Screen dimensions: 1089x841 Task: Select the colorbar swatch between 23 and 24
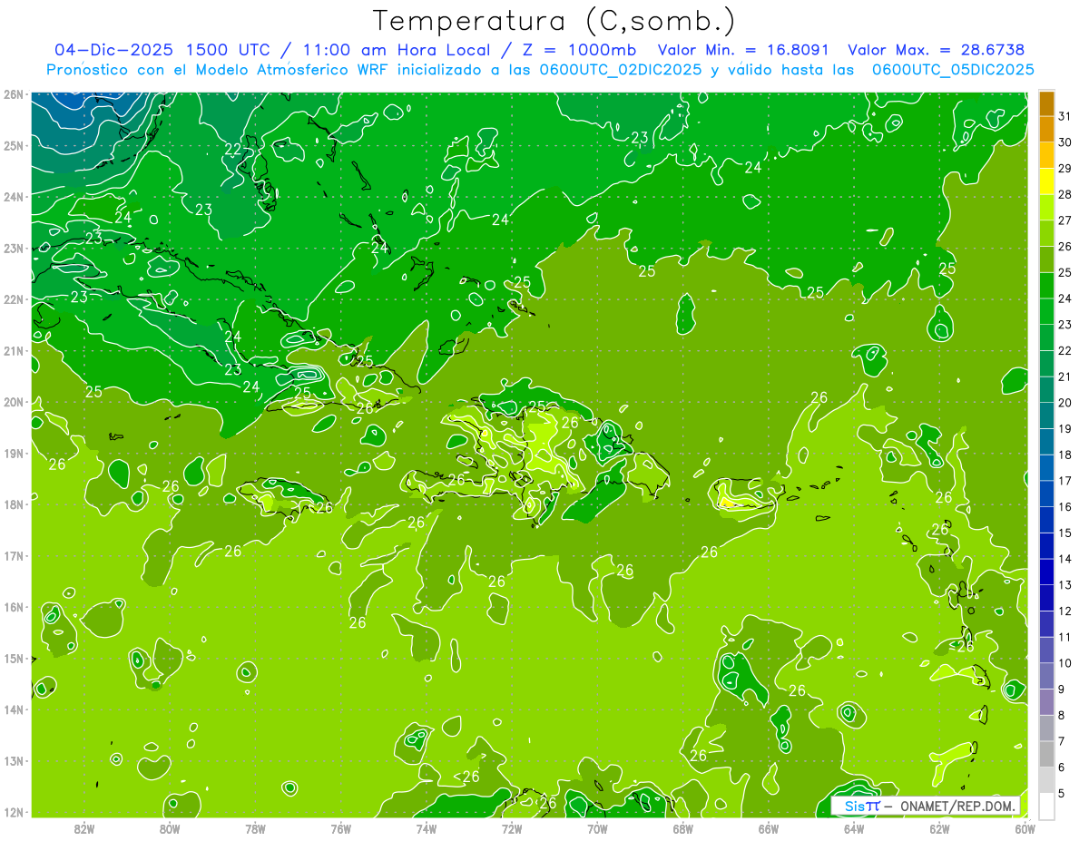(x=1046, y=311)
